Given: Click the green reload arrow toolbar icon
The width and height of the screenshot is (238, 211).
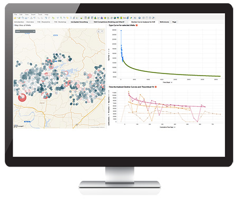Looking at the screenshot, I should [53, 18].
